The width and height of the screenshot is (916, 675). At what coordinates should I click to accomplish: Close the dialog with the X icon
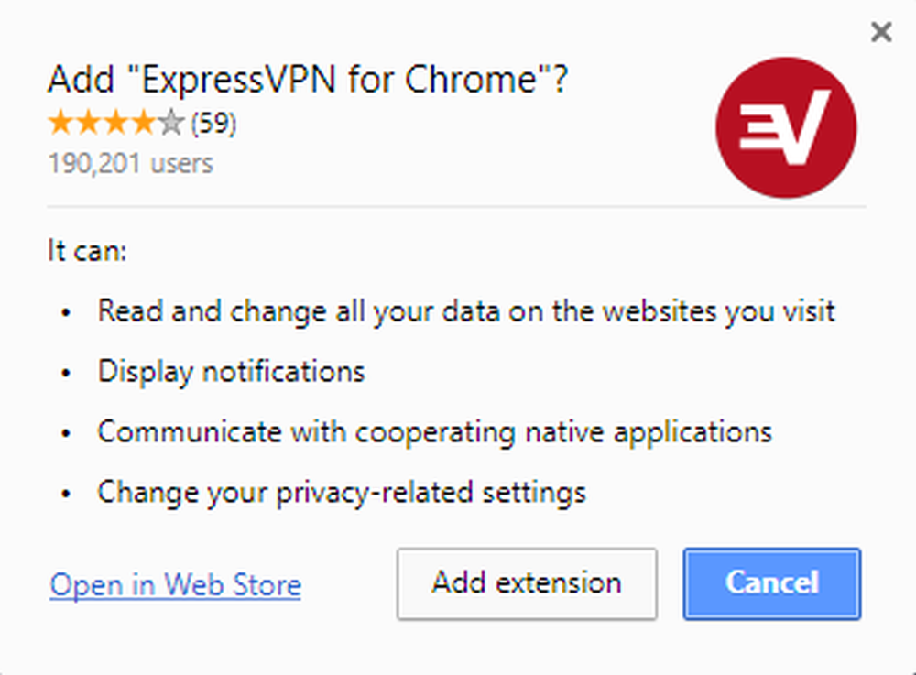(881, 33)
